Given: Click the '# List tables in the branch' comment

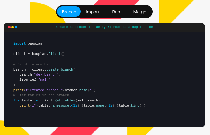Looking at the screenshot, I should coord(41,95).
